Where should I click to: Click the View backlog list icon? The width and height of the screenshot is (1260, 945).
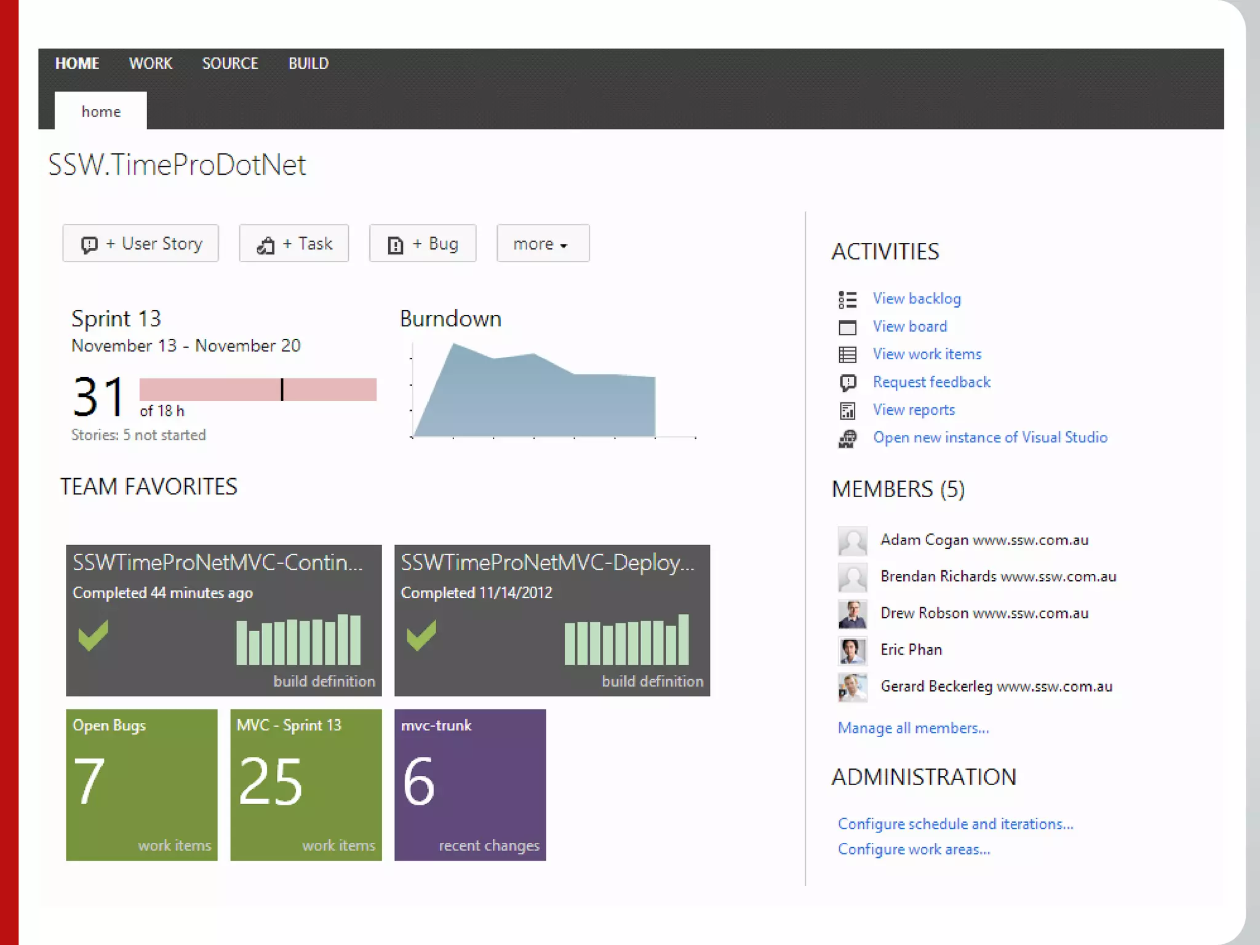click(x=847, y=300)
